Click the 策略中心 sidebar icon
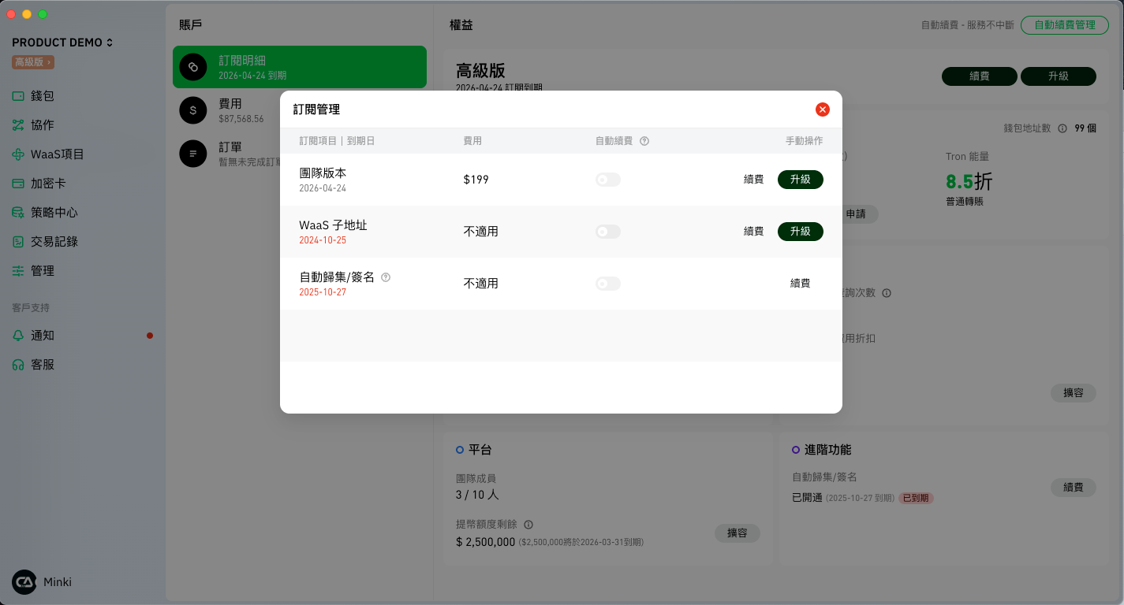Image resolution: width=1124 pixels, height=605 pixels. pos(18,213)
